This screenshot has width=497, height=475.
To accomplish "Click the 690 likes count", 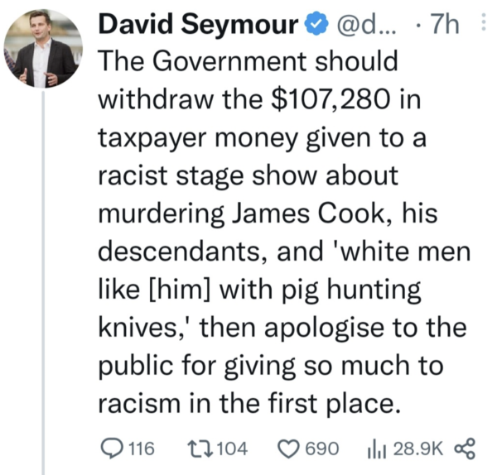I will (x=321, y=449).
